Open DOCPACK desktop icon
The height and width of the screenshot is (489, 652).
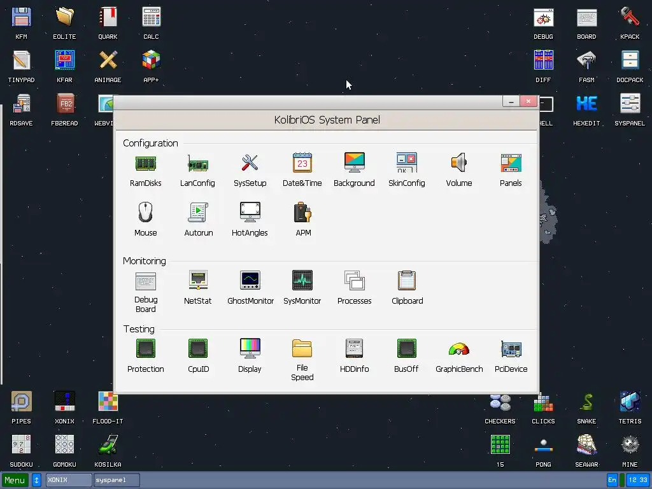coord(630,60)
